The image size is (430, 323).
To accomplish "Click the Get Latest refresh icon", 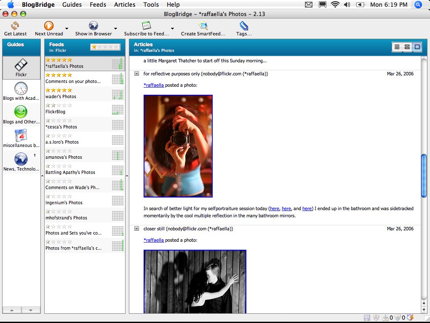I will coord(15,26).
